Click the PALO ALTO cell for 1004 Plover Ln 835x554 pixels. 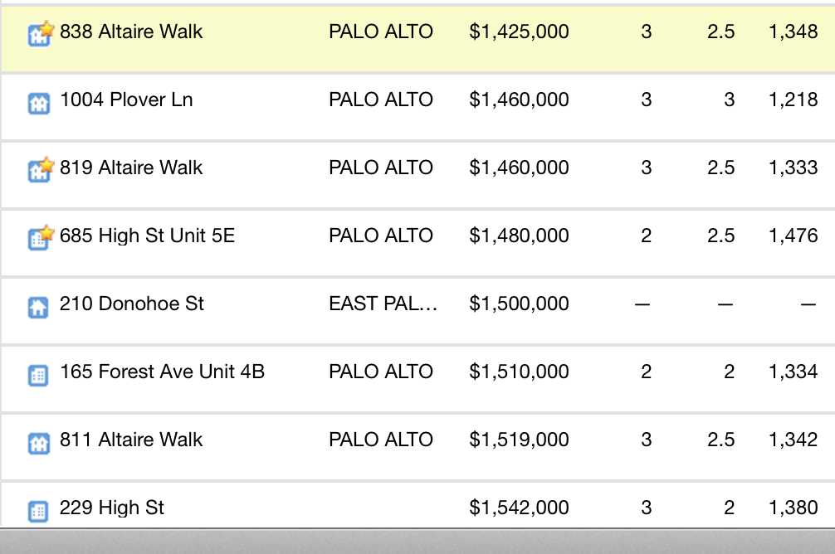tap(381, 100)
